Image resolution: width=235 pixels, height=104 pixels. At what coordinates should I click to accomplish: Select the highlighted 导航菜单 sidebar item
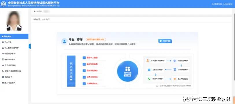point(14,36)
